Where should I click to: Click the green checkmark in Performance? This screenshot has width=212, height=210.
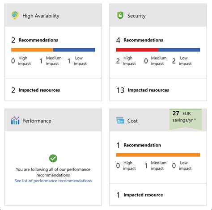[x=53, y=158]
